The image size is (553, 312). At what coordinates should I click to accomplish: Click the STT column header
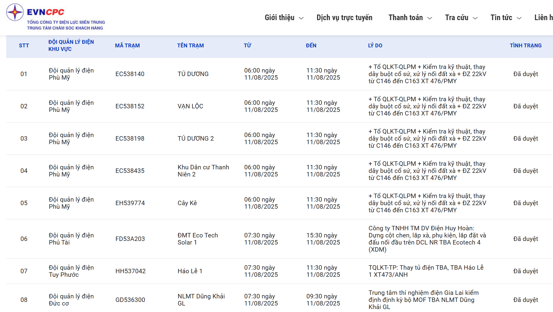(24, 46)
